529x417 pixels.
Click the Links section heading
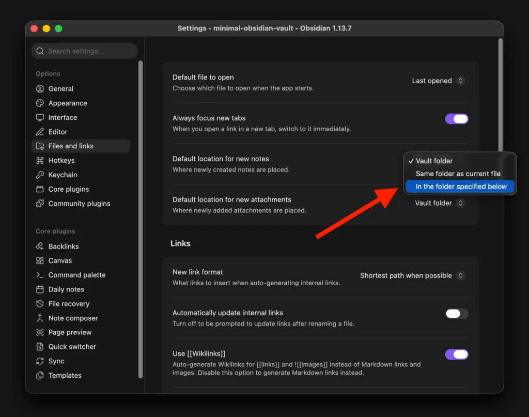180,243
